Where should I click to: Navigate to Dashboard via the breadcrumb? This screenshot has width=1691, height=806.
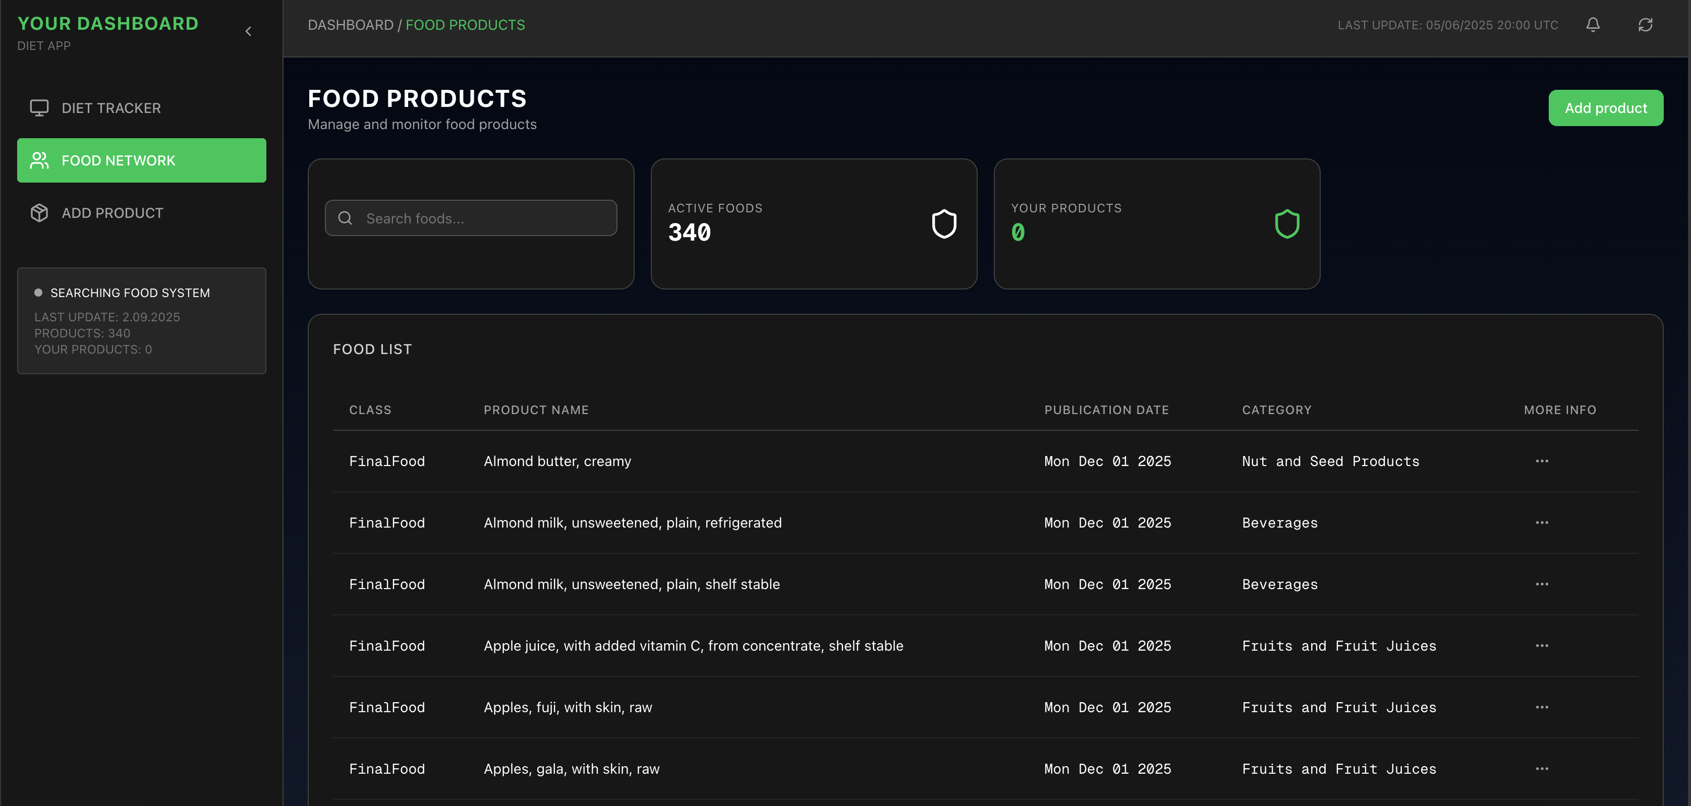tap(351, 25)
